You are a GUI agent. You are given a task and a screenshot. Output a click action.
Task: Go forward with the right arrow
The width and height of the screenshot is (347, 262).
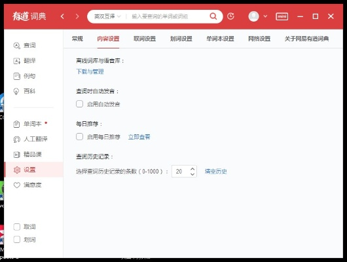77,16
